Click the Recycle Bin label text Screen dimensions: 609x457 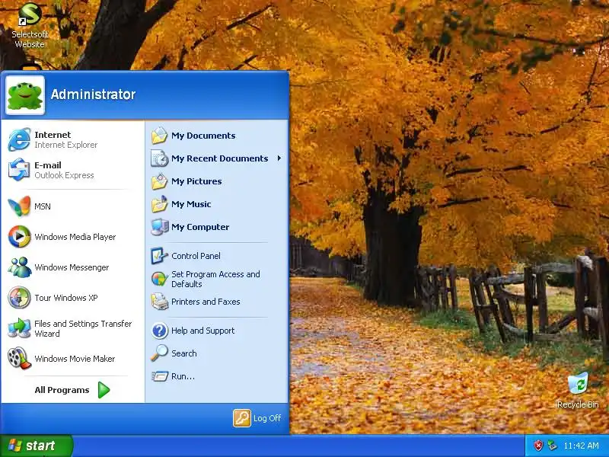pos(578,404)
